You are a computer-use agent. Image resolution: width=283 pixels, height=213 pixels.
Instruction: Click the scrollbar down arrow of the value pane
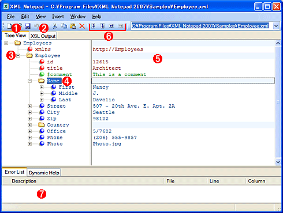[x=278, y=162]
